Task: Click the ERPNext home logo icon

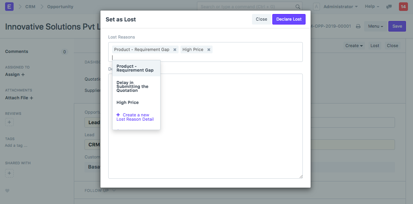Action: click(x=9, y=7)
